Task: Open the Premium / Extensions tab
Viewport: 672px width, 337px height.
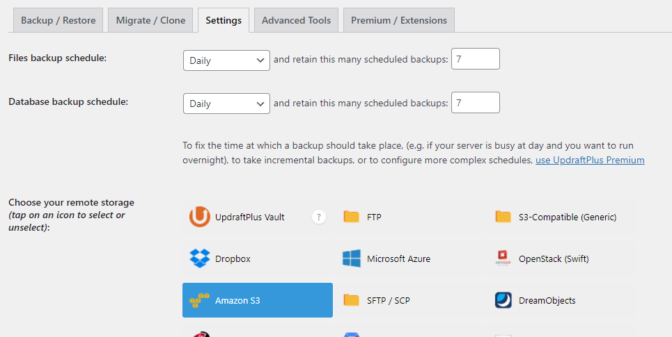Action: pos(399,20)
